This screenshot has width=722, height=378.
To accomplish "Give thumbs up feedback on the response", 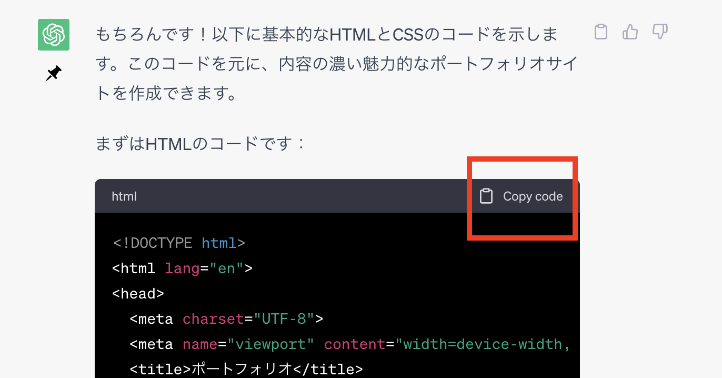I will tap(630, 33).
